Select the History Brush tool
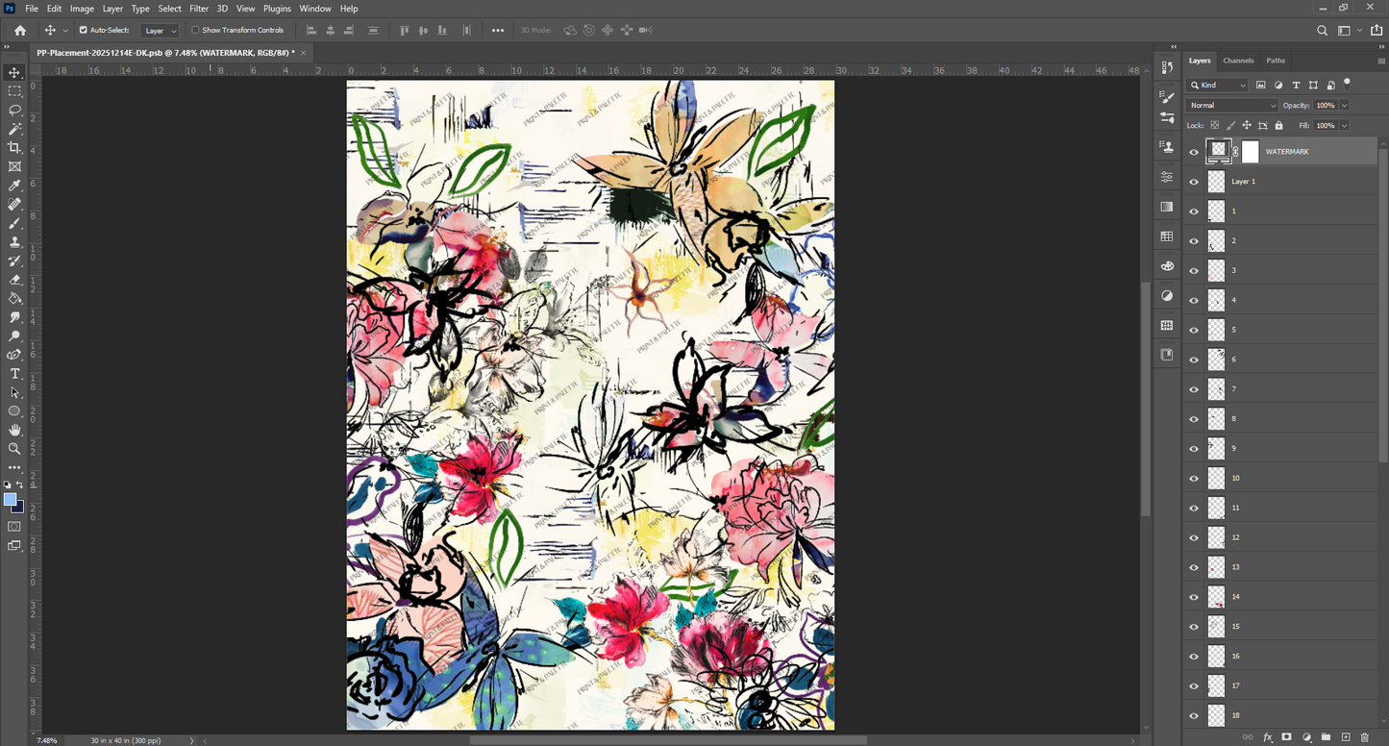The width and height of the screenshot is (1389, 746). 14,261
